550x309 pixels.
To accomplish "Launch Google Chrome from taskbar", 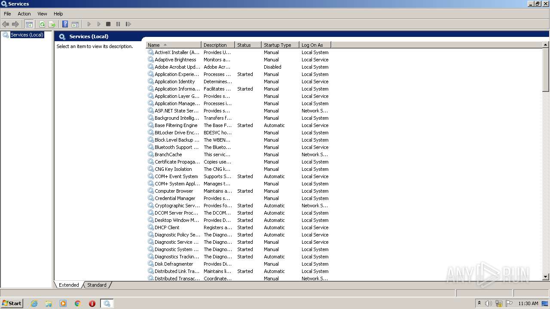I will 78,303.
